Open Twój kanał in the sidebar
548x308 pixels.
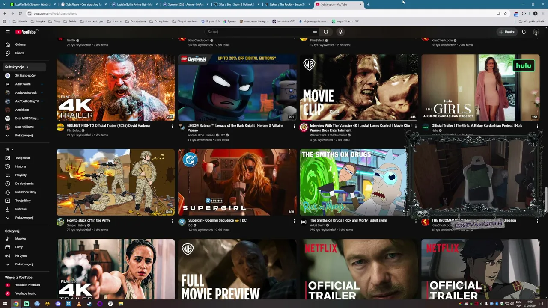[x=23, y=158]
